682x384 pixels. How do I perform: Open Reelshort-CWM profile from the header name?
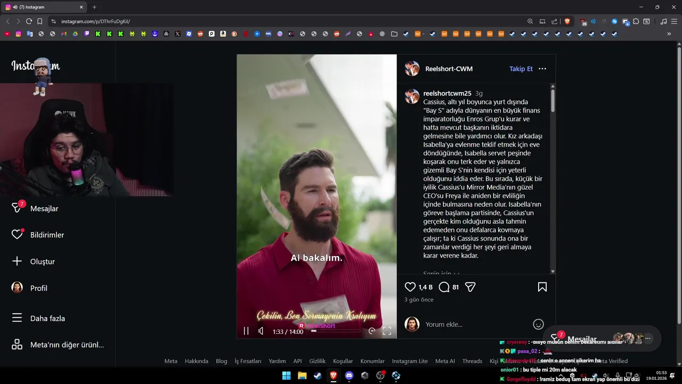[x=449, y=69]
